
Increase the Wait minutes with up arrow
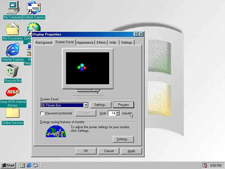[x=118, y=112]
